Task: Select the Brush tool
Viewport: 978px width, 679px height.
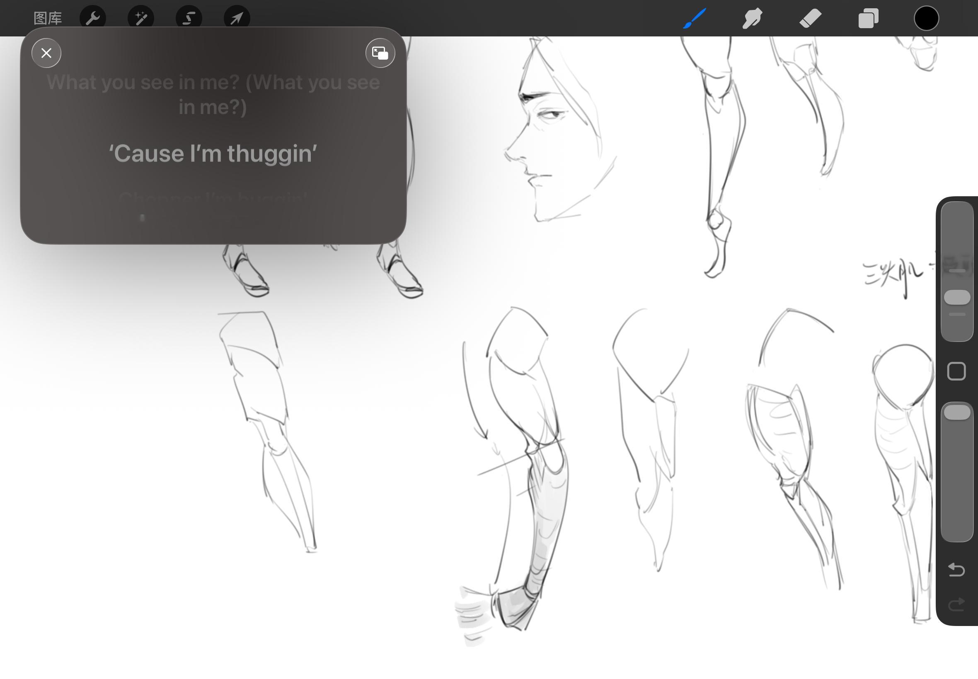Action: [x=695, y=18]
